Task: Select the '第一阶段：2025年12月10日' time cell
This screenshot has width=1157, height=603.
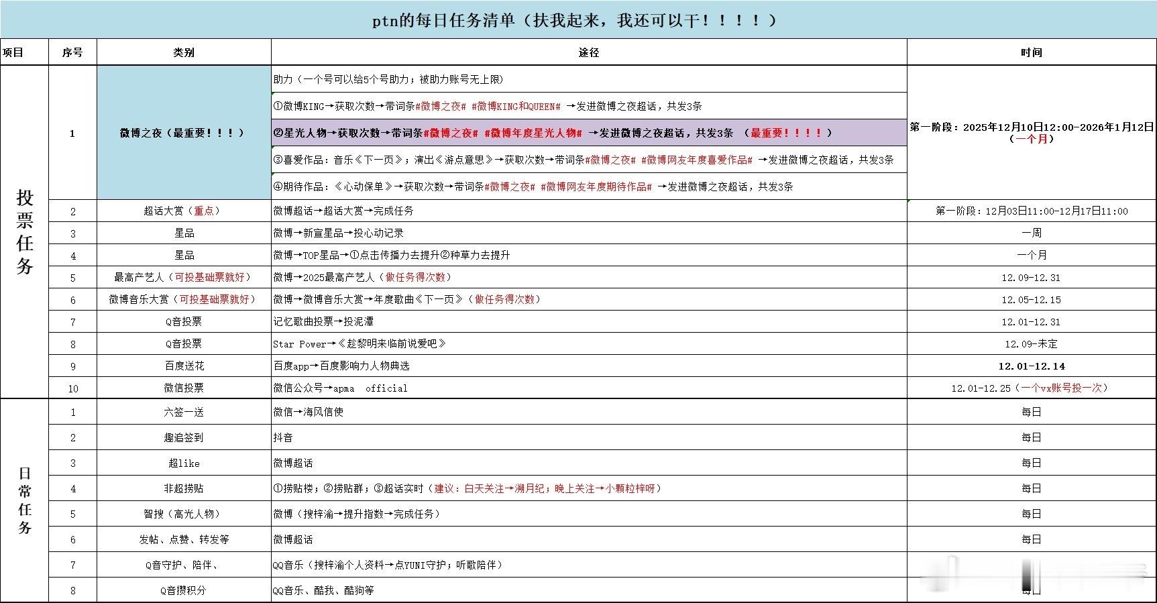Action: pos(1032,133)
